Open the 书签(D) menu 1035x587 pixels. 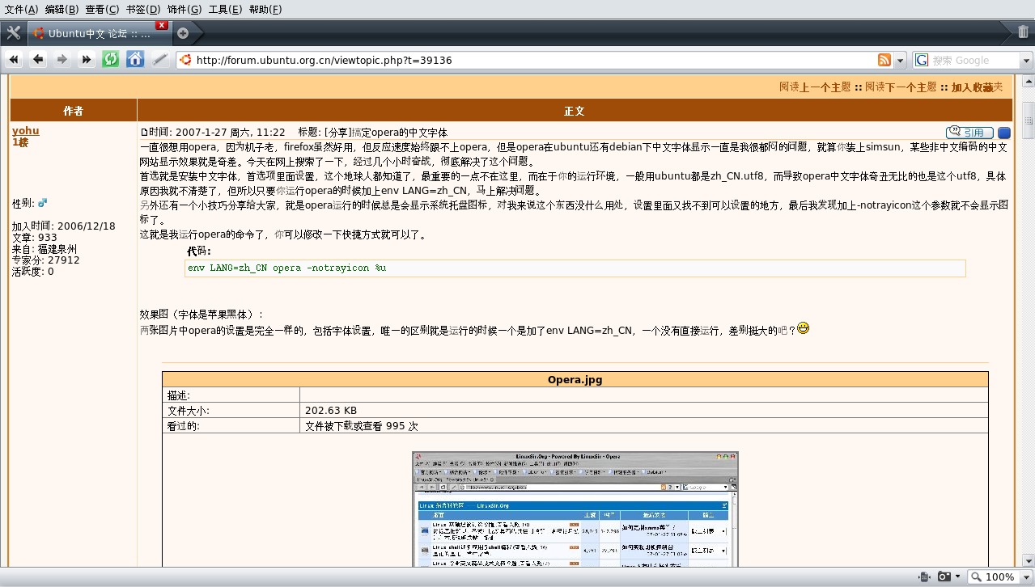tap(142, 9)
